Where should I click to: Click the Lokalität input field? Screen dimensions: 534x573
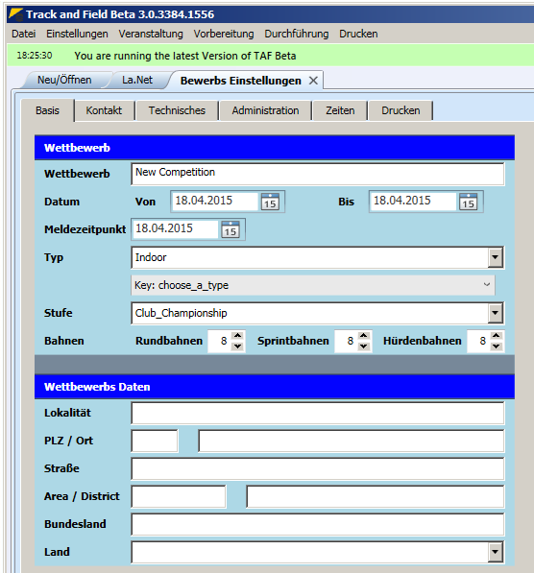318,413
